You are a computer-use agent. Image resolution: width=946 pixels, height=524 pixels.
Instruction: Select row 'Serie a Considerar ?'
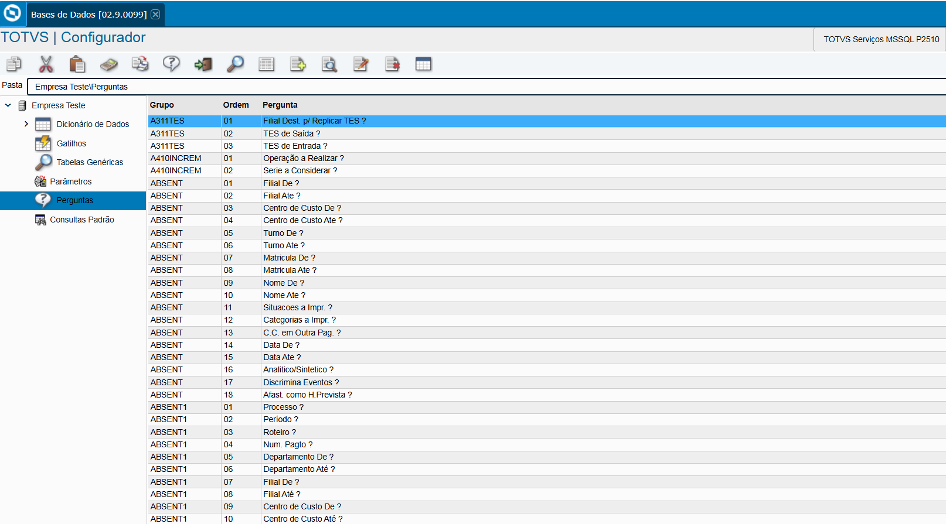[546, 170]
